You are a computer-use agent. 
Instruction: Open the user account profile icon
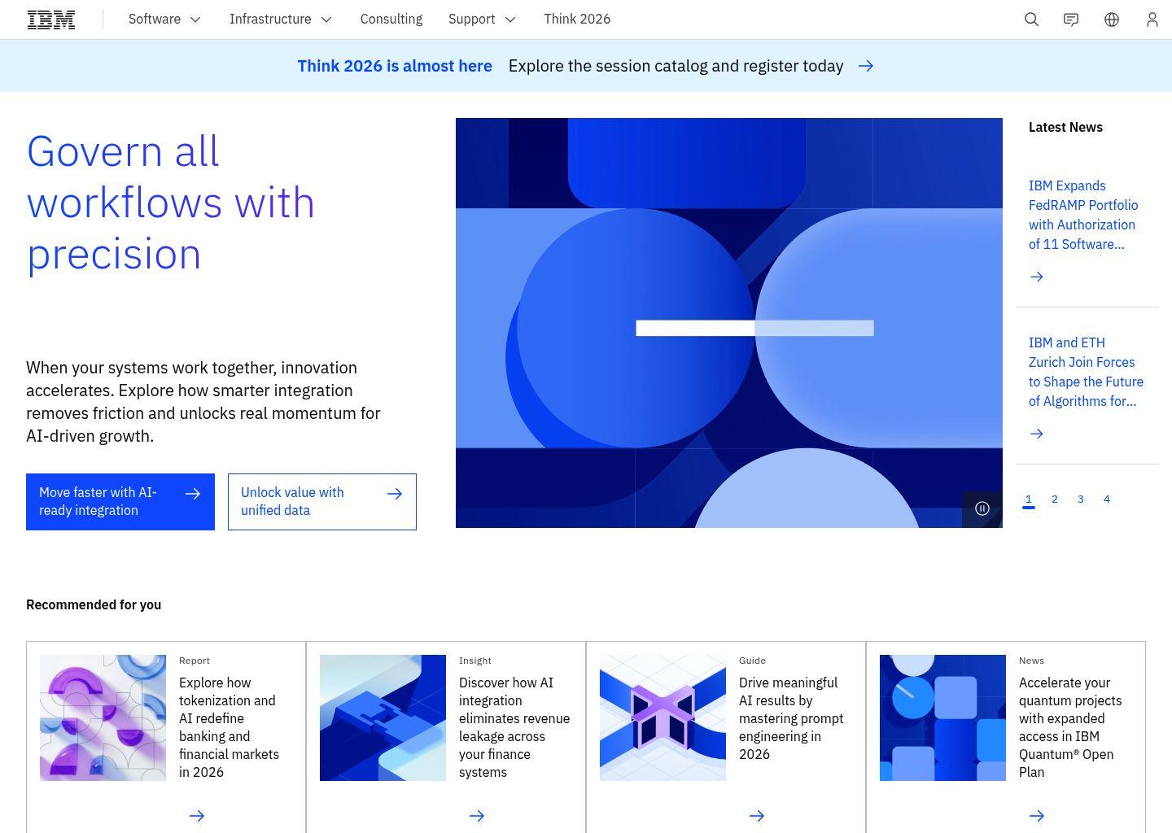click(x=1152, y=19)
